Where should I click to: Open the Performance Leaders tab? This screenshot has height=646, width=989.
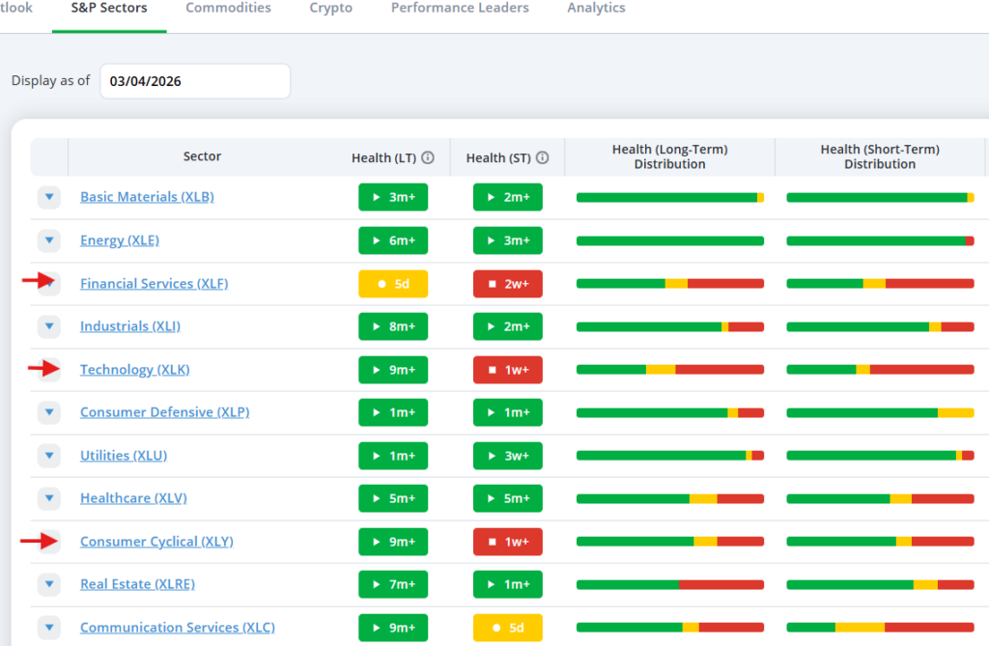click(x=460, y=9)
